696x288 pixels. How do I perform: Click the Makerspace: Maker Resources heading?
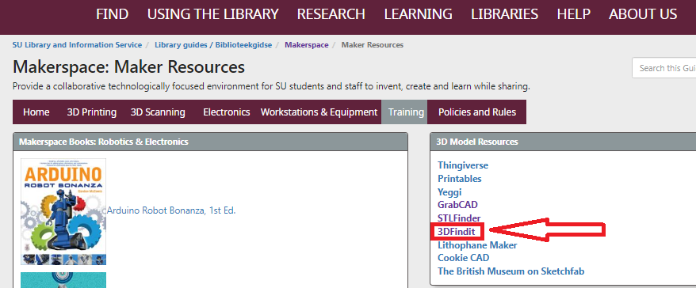(128, 67)
